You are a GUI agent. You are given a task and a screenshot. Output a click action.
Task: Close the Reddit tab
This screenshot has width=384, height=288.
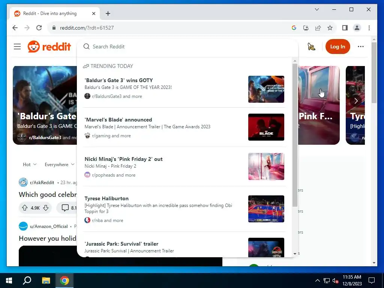pyautogui.click(x=93, y=13)
